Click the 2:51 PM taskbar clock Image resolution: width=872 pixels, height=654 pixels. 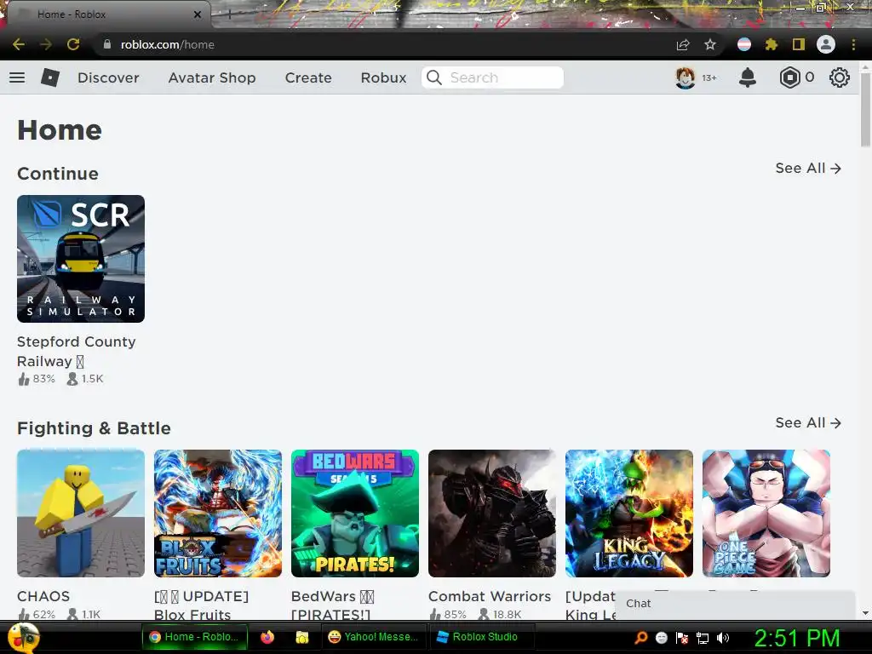coord(797,638)
